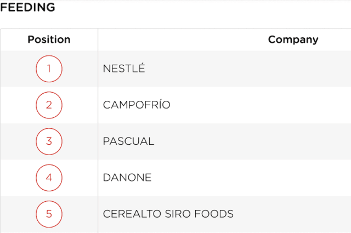Select the NESTLÉ company name
The image size is (351, 233).
tap(124, 69)
